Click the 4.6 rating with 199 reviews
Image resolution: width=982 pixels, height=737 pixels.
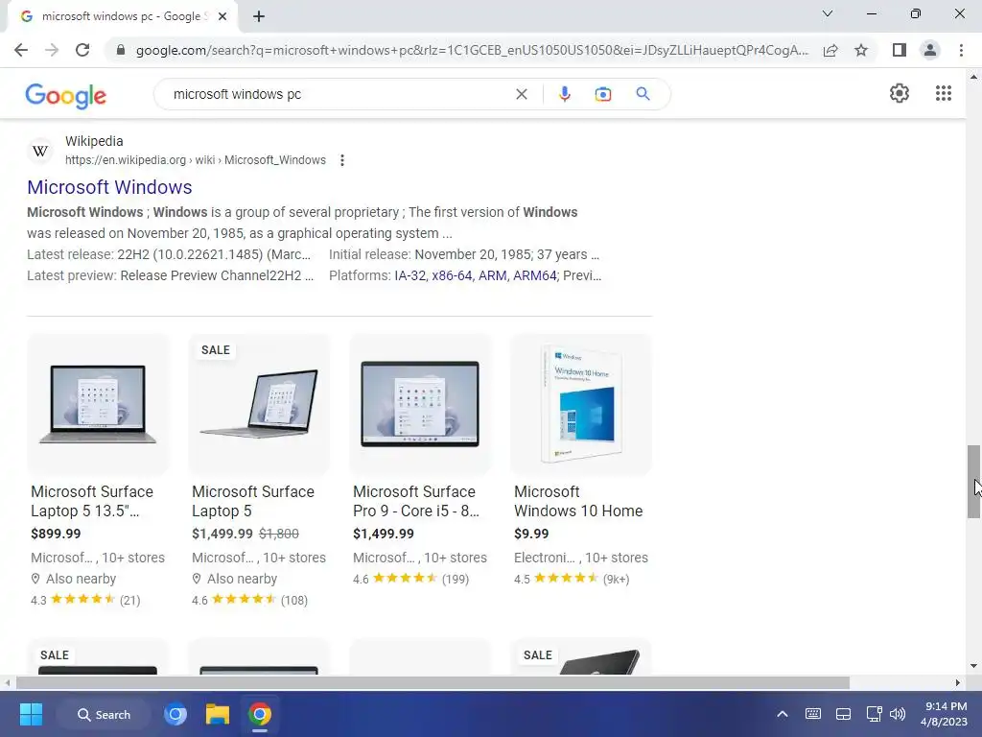click(410, 579)
